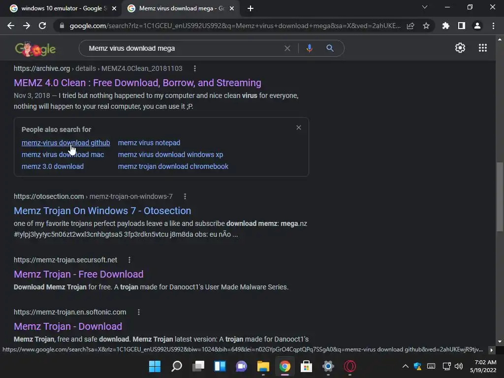Screen dimensions: 504x378
Task: Open a new browser tab
Action: pyautogui.click(x=251, y=9)
